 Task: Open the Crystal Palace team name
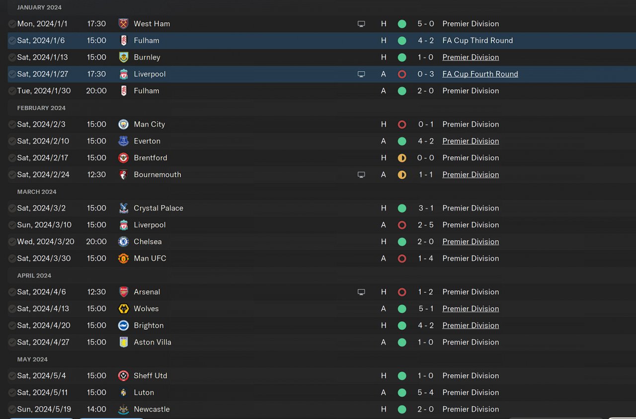point(158,208)
